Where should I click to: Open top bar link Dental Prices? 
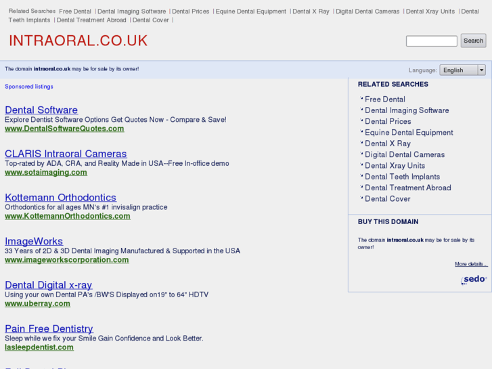(190, 12)
